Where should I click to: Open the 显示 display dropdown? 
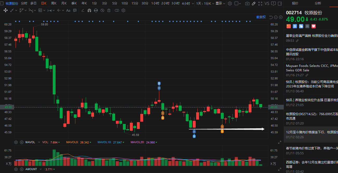220,3
